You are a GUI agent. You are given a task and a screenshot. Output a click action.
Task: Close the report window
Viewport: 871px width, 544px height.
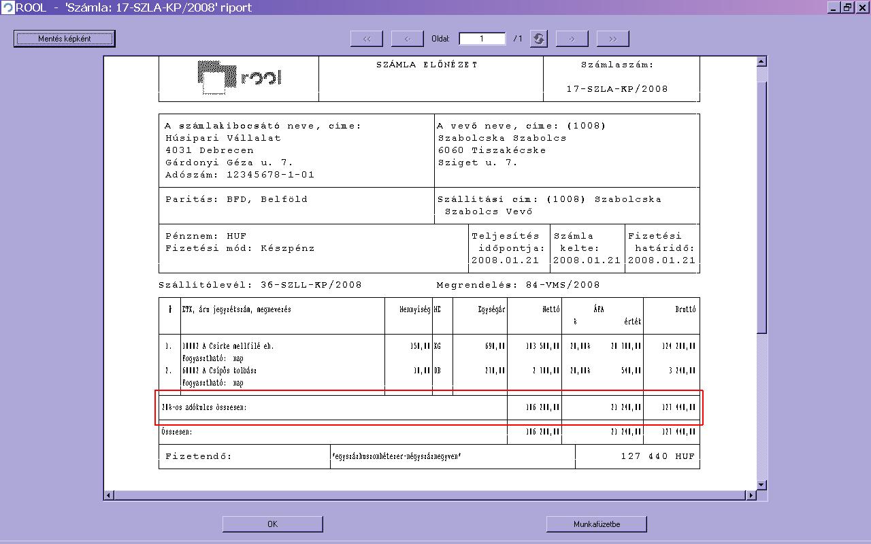pyautogui.click(x=861, y=7)
